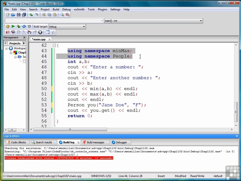The width and height of the screenshot is (241, 181).
Task: Open the File menu
Action: pos(7,9)
